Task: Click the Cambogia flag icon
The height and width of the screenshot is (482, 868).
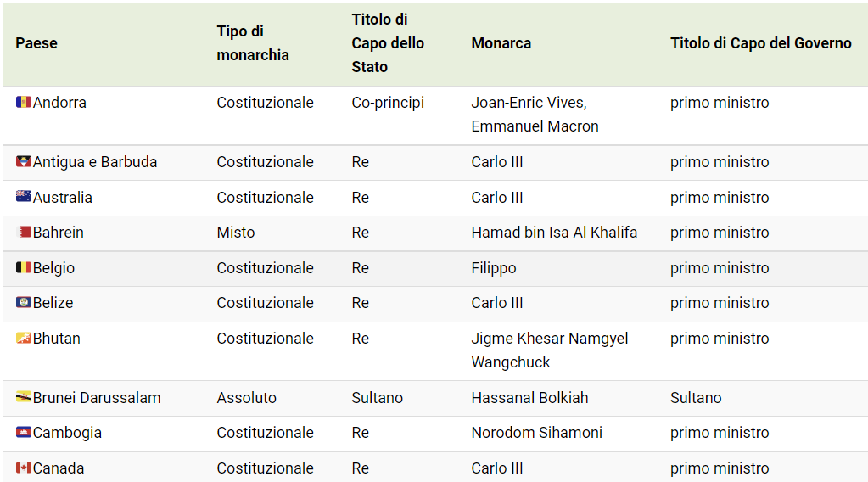Action: [x=24, y=433]
